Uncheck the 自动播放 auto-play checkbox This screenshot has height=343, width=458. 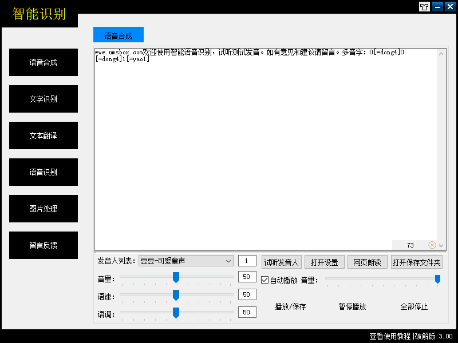(x=264, y=280)
